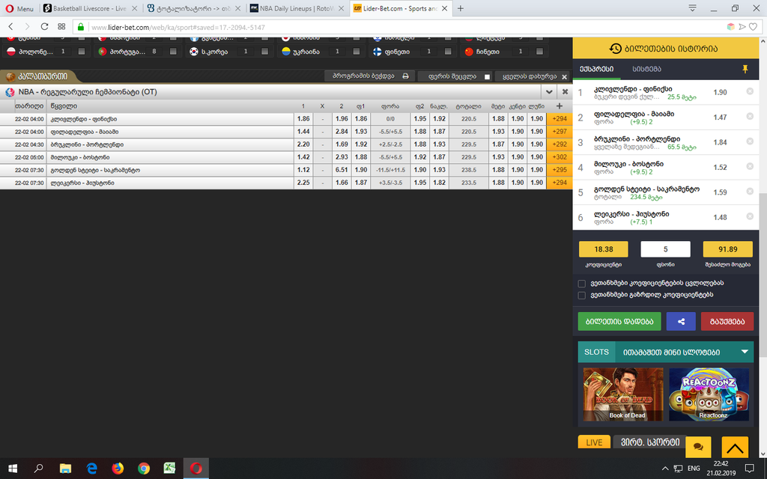Click the green place ticket button

pyautogui.click(x=619, y=321)
